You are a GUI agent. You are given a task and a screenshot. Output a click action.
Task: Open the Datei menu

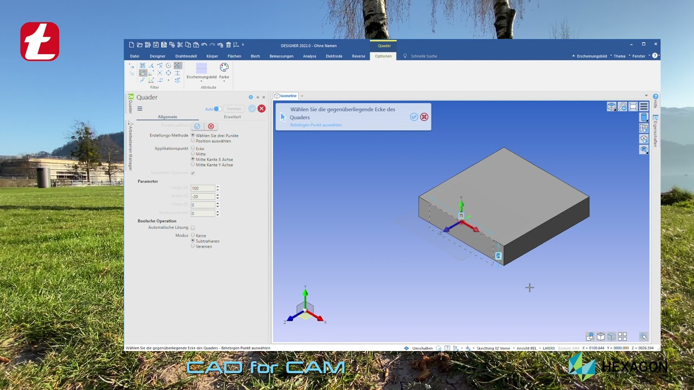[x=134, y=56]
